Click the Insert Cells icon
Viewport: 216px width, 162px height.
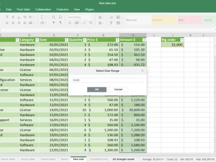pos(100,17)
